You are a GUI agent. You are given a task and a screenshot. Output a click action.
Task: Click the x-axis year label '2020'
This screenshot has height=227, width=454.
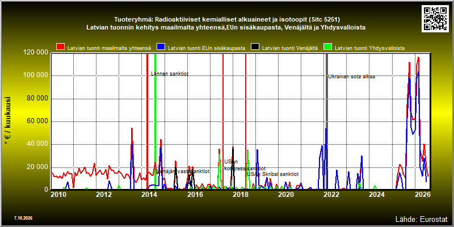[285, 195]
